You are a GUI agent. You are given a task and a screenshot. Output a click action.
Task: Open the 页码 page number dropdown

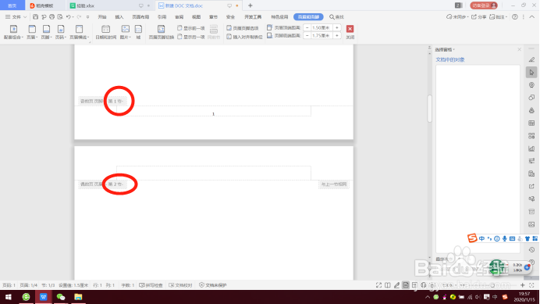[x=61, y=32]
